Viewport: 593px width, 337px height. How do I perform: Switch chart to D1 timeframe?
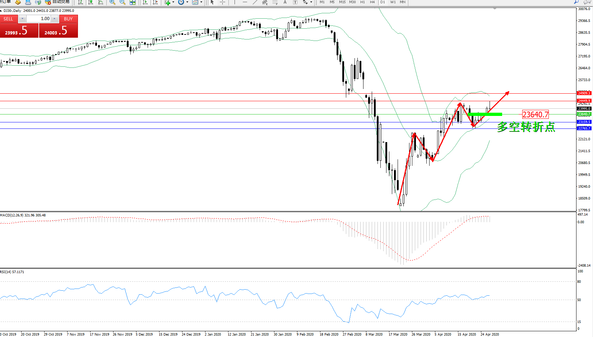pos(383,2)
